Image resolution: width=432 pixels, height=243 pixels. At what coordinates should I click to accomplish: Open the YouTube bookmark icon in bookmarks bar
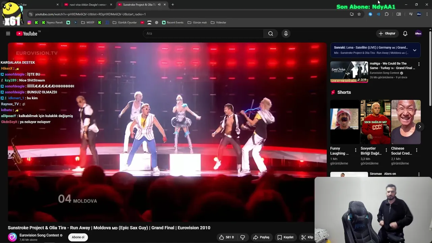pos(142,23)
